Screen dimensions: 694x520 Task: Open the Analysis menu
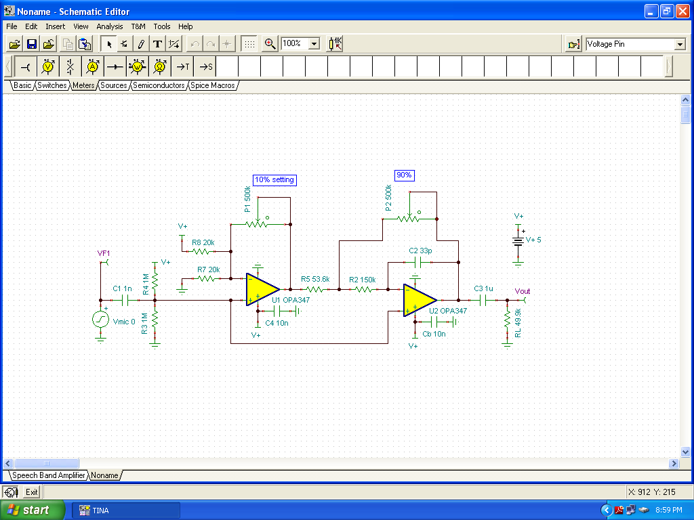point(110,26)
